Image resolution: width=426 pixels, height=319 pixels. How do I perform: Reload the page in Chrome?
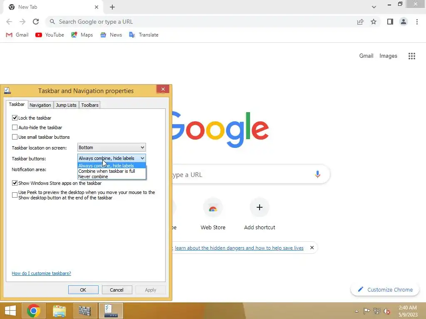point(36,22)
